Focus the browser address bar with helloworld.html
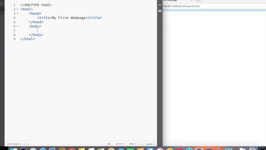 click(x=214, y=6)
